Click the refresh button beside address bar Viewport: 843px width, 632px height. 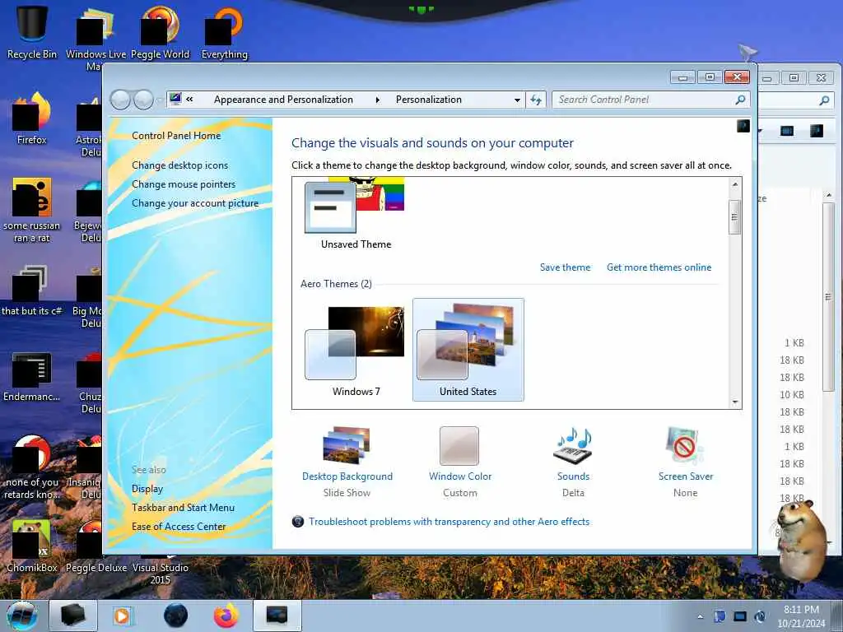536,100
